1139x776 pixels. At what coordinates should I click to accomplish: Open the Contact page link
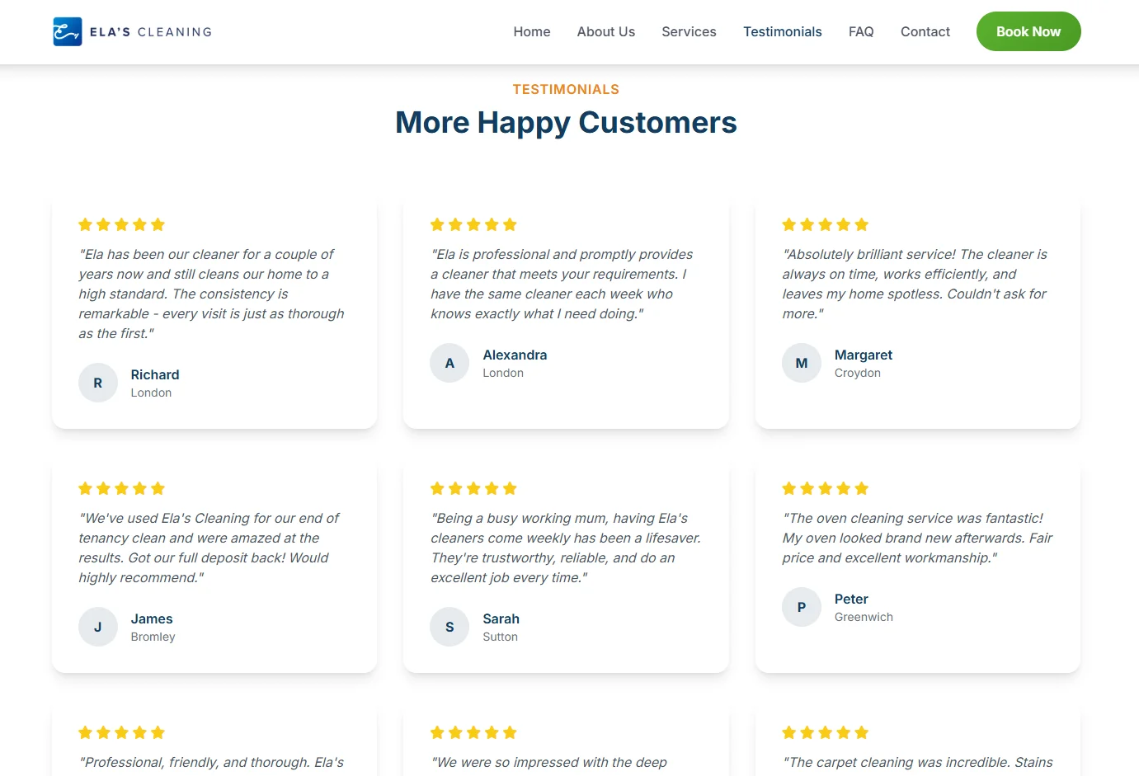point(925,31)
